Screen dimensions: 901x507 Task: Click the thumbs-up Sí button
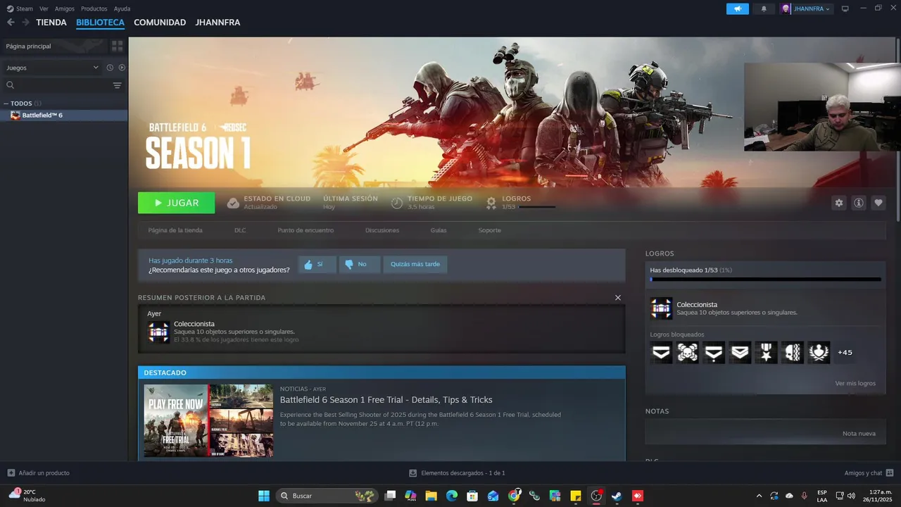tap(317, 264)
